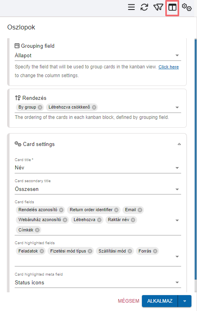The image size is (197, 311).
Task: Open the Card secondary title Összesen dropdown
Action: coord(98,189)
